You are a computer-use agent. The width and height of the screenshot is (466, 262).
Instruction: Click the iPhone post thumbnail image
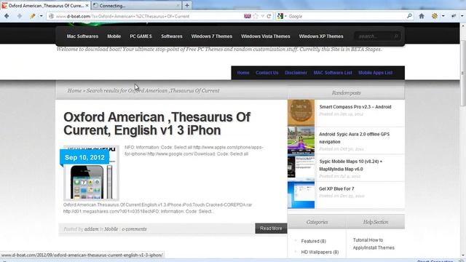pyautogui.click(x=91, y=173)
